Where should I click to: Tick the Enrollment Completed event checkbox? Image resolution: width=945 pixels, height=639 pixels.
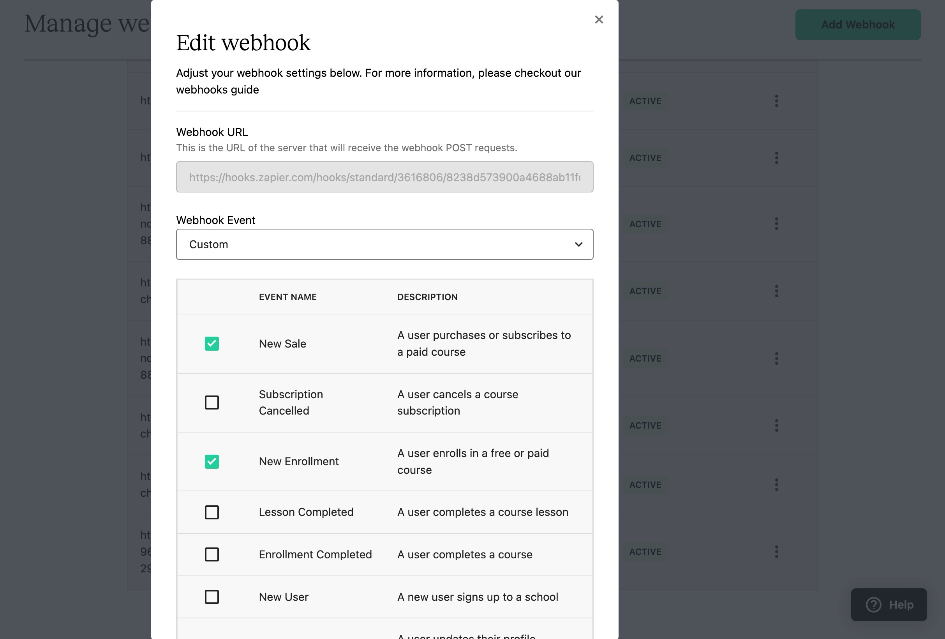coord(212,554)
